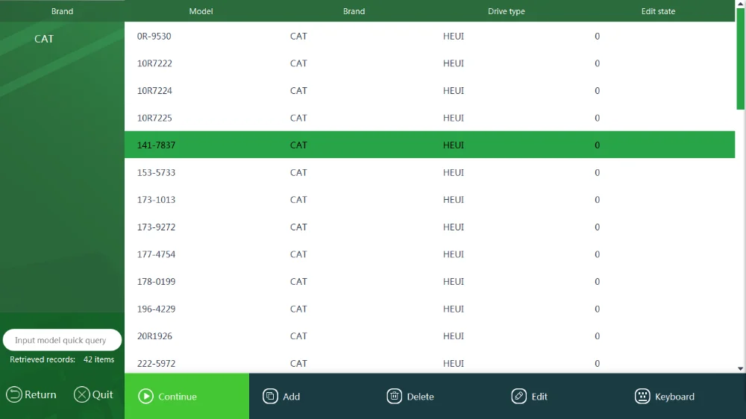The image size is (746, 419).
Task: Focus the Input model quick query field
Action: [x=63, y=340]
